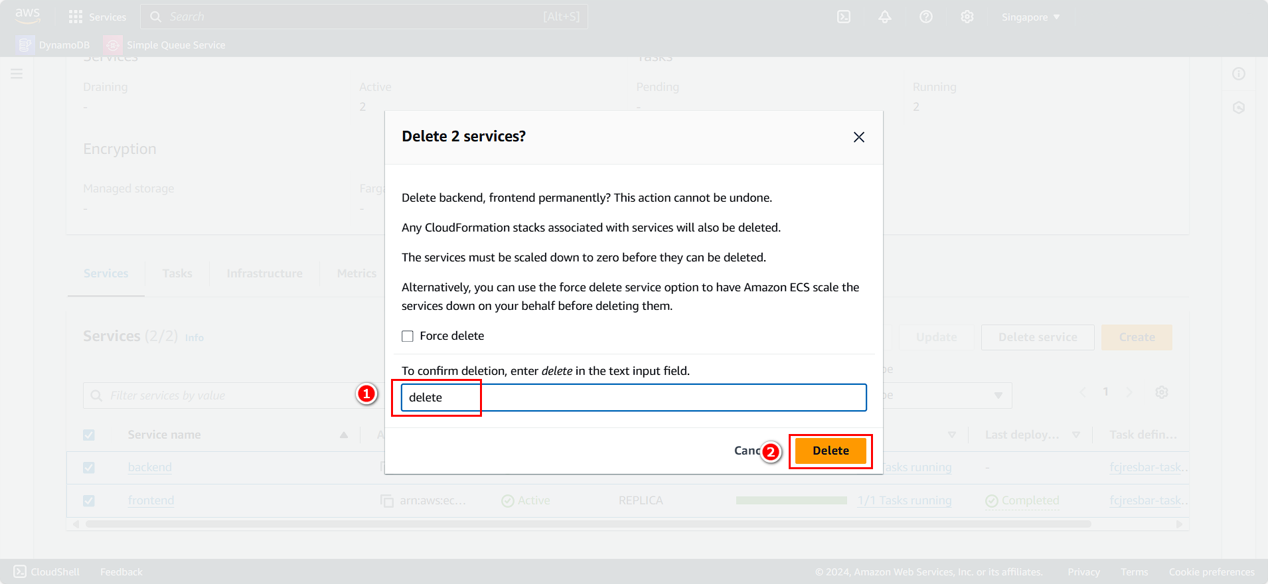Image resolution: width=1268 pixels, height=584 pixels.
Task: Open the frontend service link
Action: click(151, 500)
